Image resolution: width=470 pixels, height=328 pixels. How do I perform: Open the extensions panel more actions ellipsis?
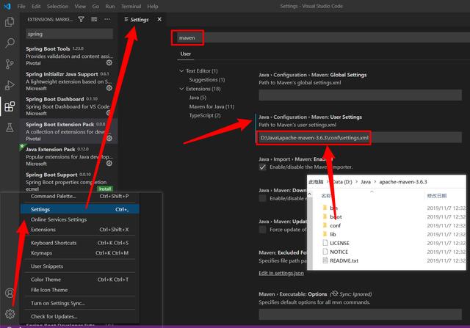107,19
